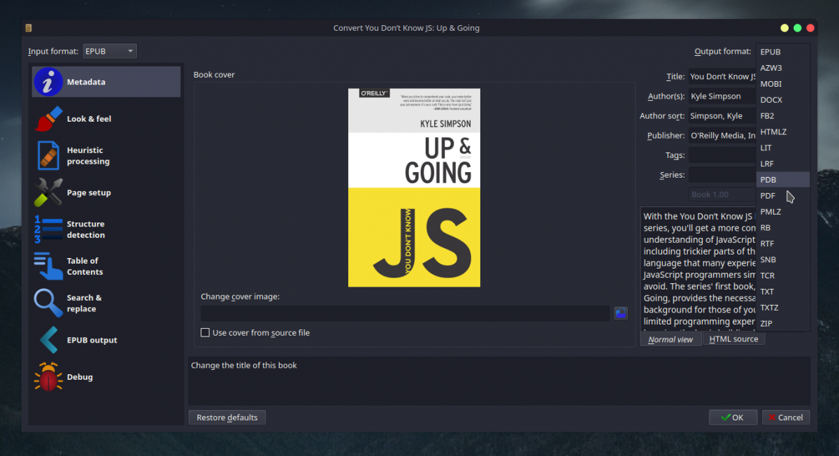Switch to the Normal view tab
This screenshot has width=839, height=456.
[x=671, y=339]
